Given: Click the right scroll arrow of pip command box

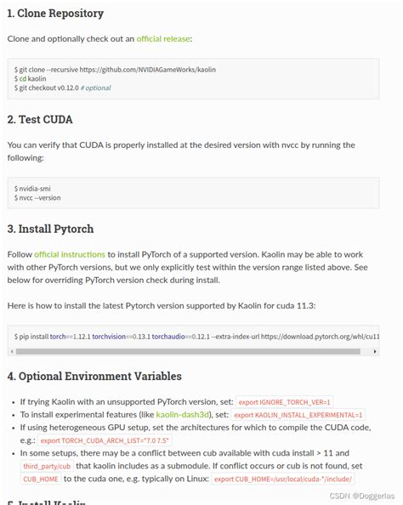Looking at the screenshot, I should coord(375,351).
